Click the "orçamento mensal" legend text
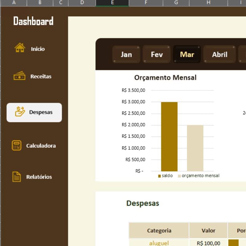The width and height of the screenshot is (246, 246). [200, 176]
